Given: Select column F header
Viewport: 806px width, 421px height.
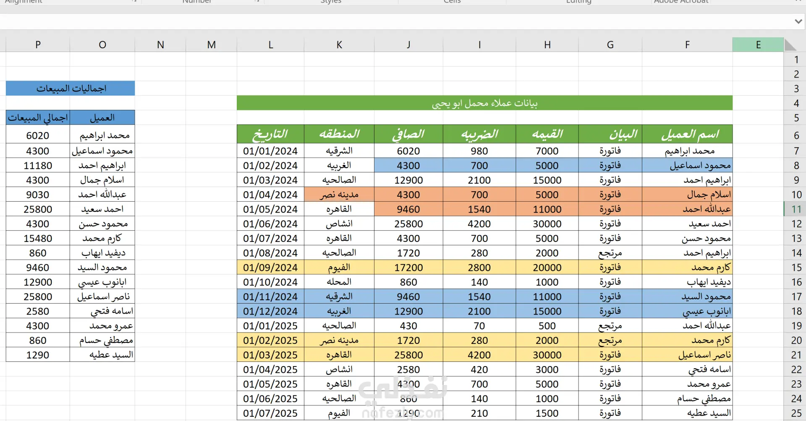Looking at the screenshot, I should coord(687,45).
